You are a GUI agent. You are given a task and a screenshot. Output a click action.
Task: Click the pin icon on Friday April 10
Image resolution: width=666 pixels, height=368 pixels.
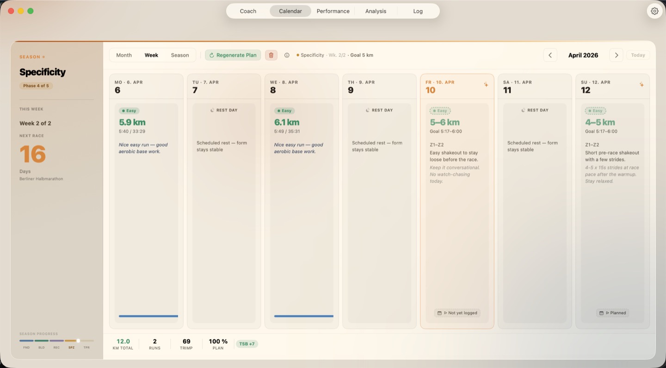pos(486,84)
